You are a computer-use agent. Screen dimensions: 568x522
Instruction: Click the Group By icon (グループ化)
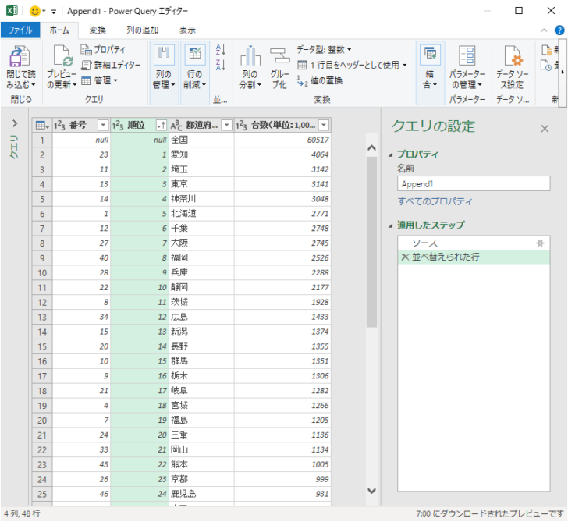tap(279, 57)
